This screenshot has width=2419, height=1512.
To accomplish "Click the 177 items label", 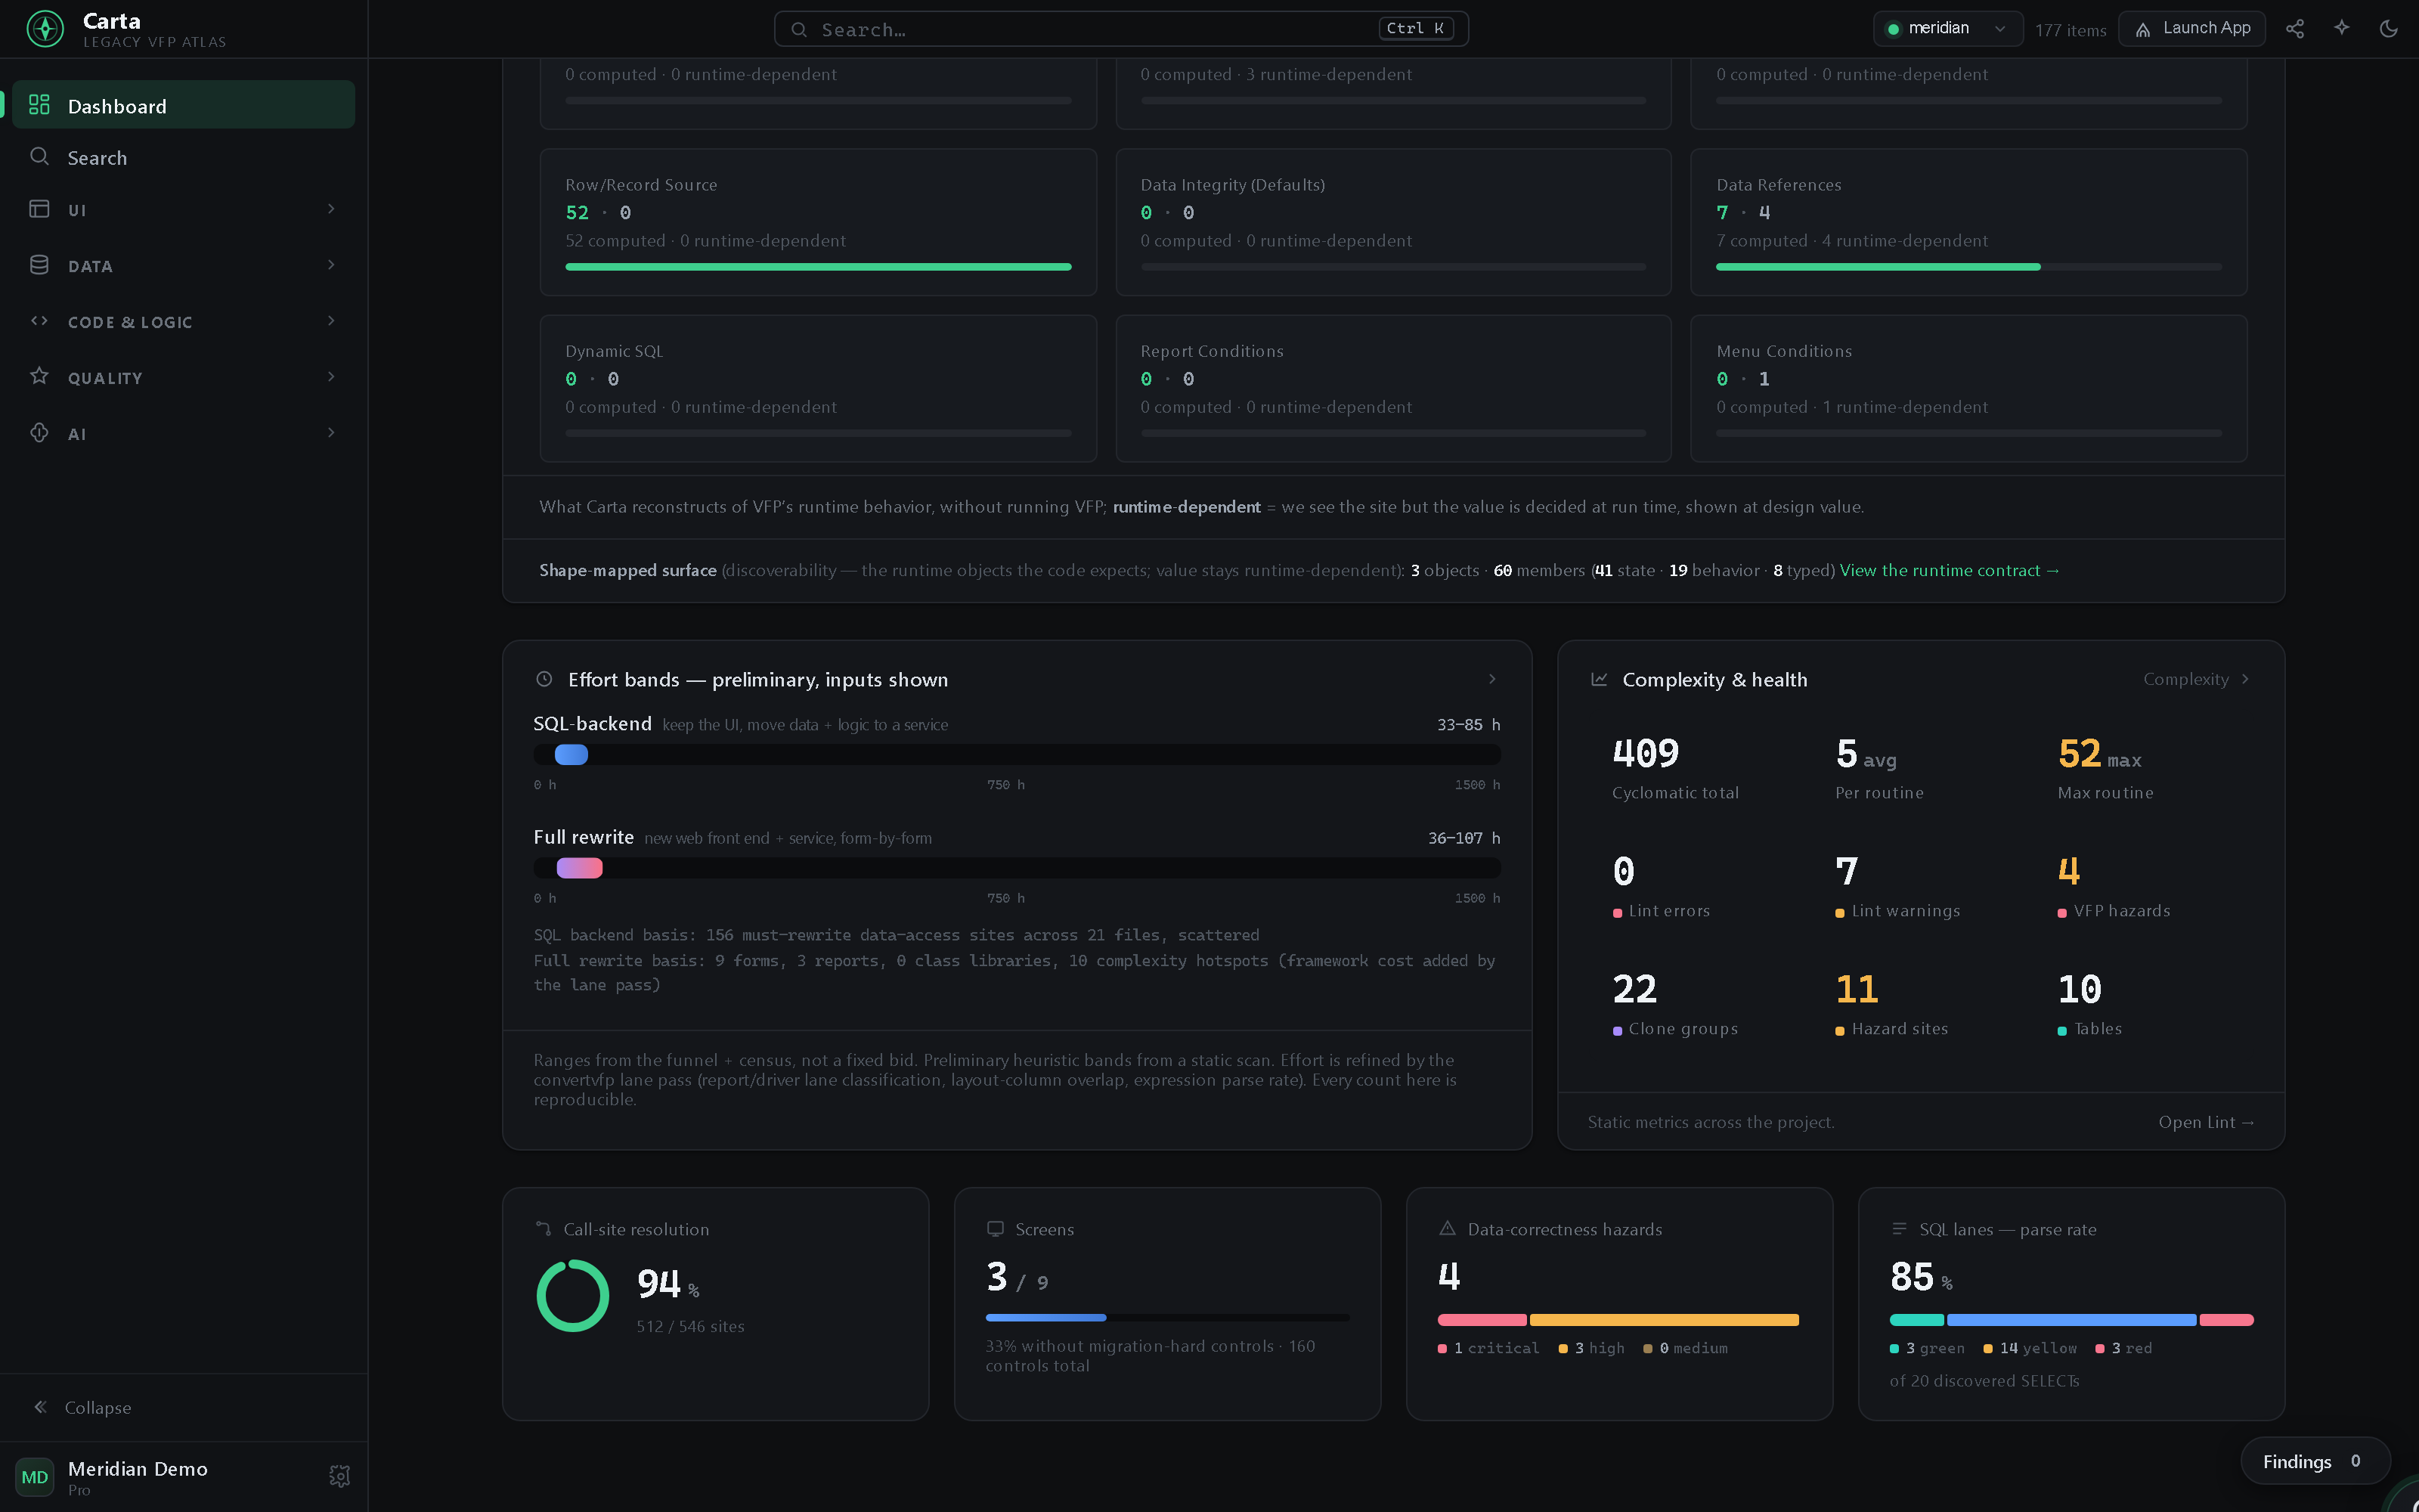I will point(2071,30).
